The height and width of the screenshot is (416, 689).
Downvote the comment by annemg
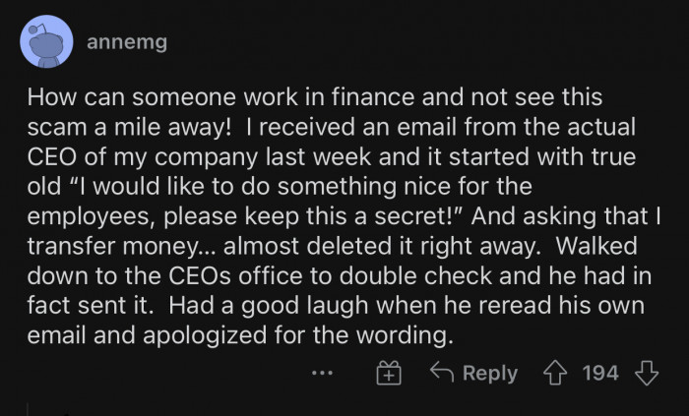647,373
